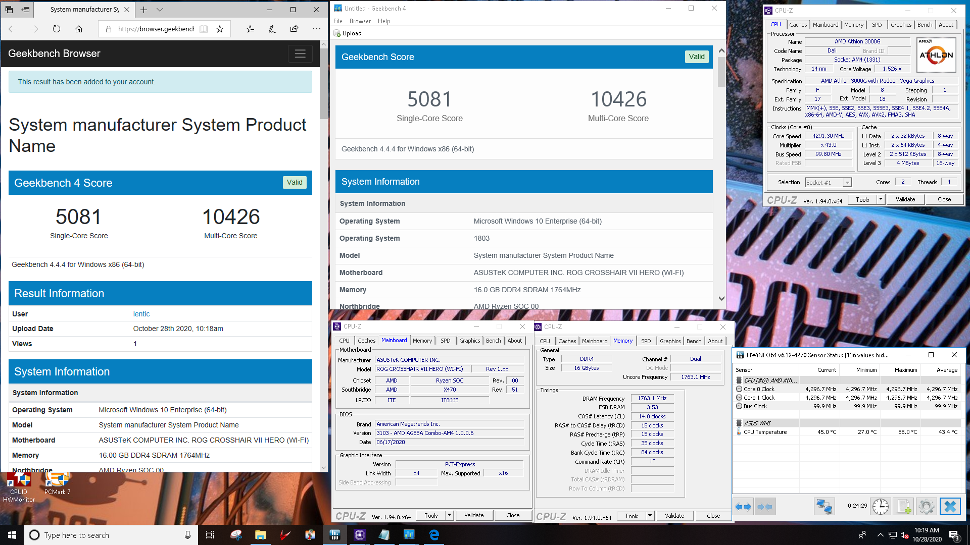Open new Edge tab plus icon
The height and width of the screenshot is (545, 970).
pos(144,10)
